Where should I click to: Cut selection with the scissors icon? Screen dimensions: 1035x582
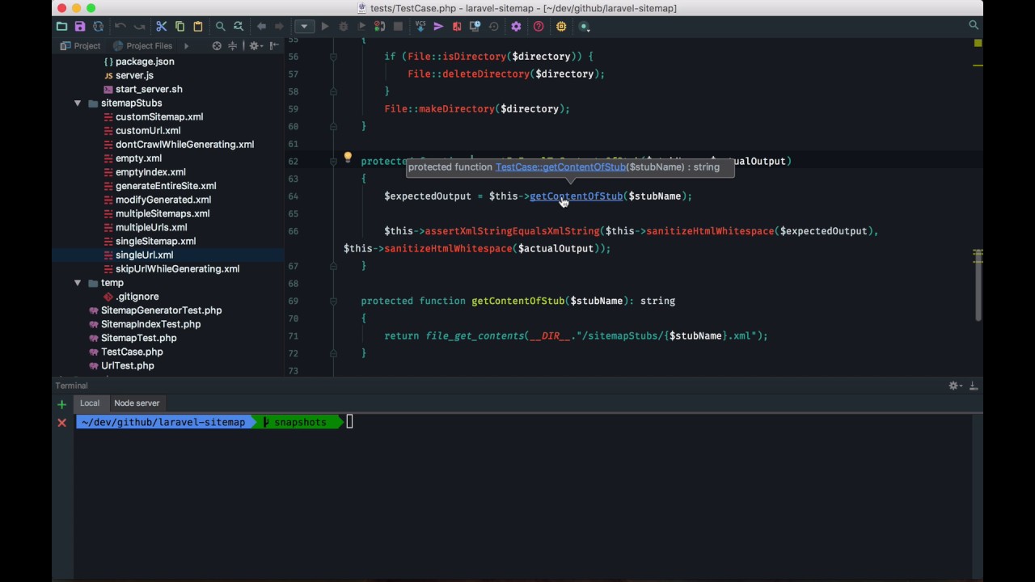coord(161,26)
